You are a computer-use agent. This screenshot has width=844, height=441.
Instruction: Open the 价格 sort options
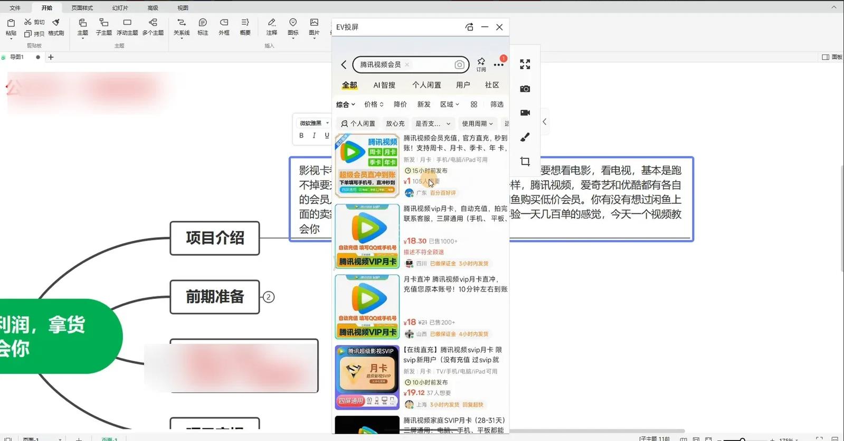click(x=374, y=105)
